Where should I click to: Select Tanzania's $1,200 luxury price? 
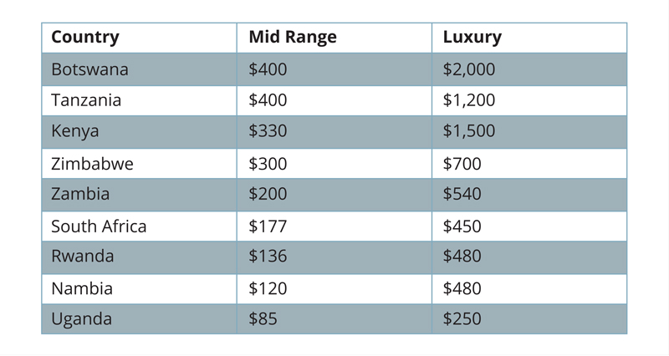469,100
